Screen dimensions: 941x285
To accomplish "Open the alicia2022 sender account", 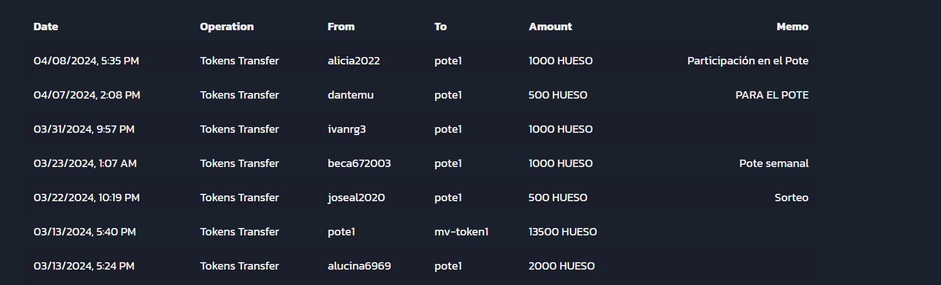I will (353, 61).
